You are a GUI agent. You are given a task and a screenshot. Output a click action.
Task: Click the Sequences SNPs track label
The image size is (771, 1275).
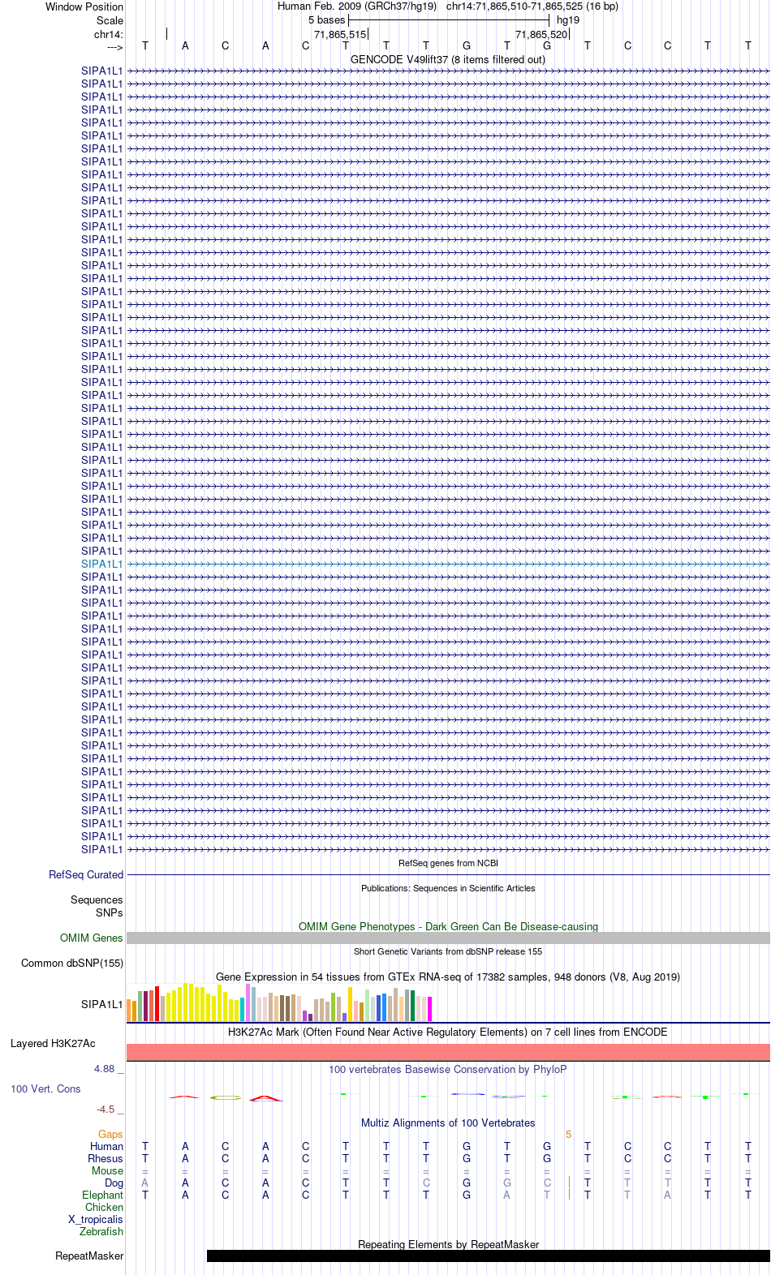(97, 906)
